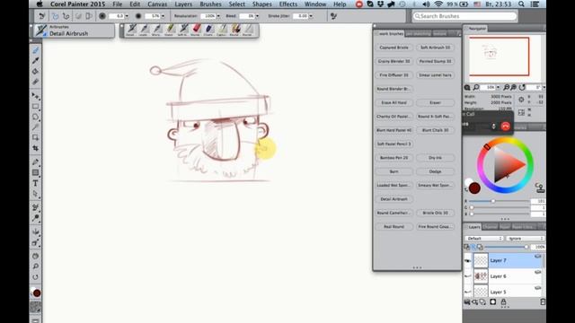Choose the Dodge brush button
Screen dimensions: 575x323
point(435,171)
